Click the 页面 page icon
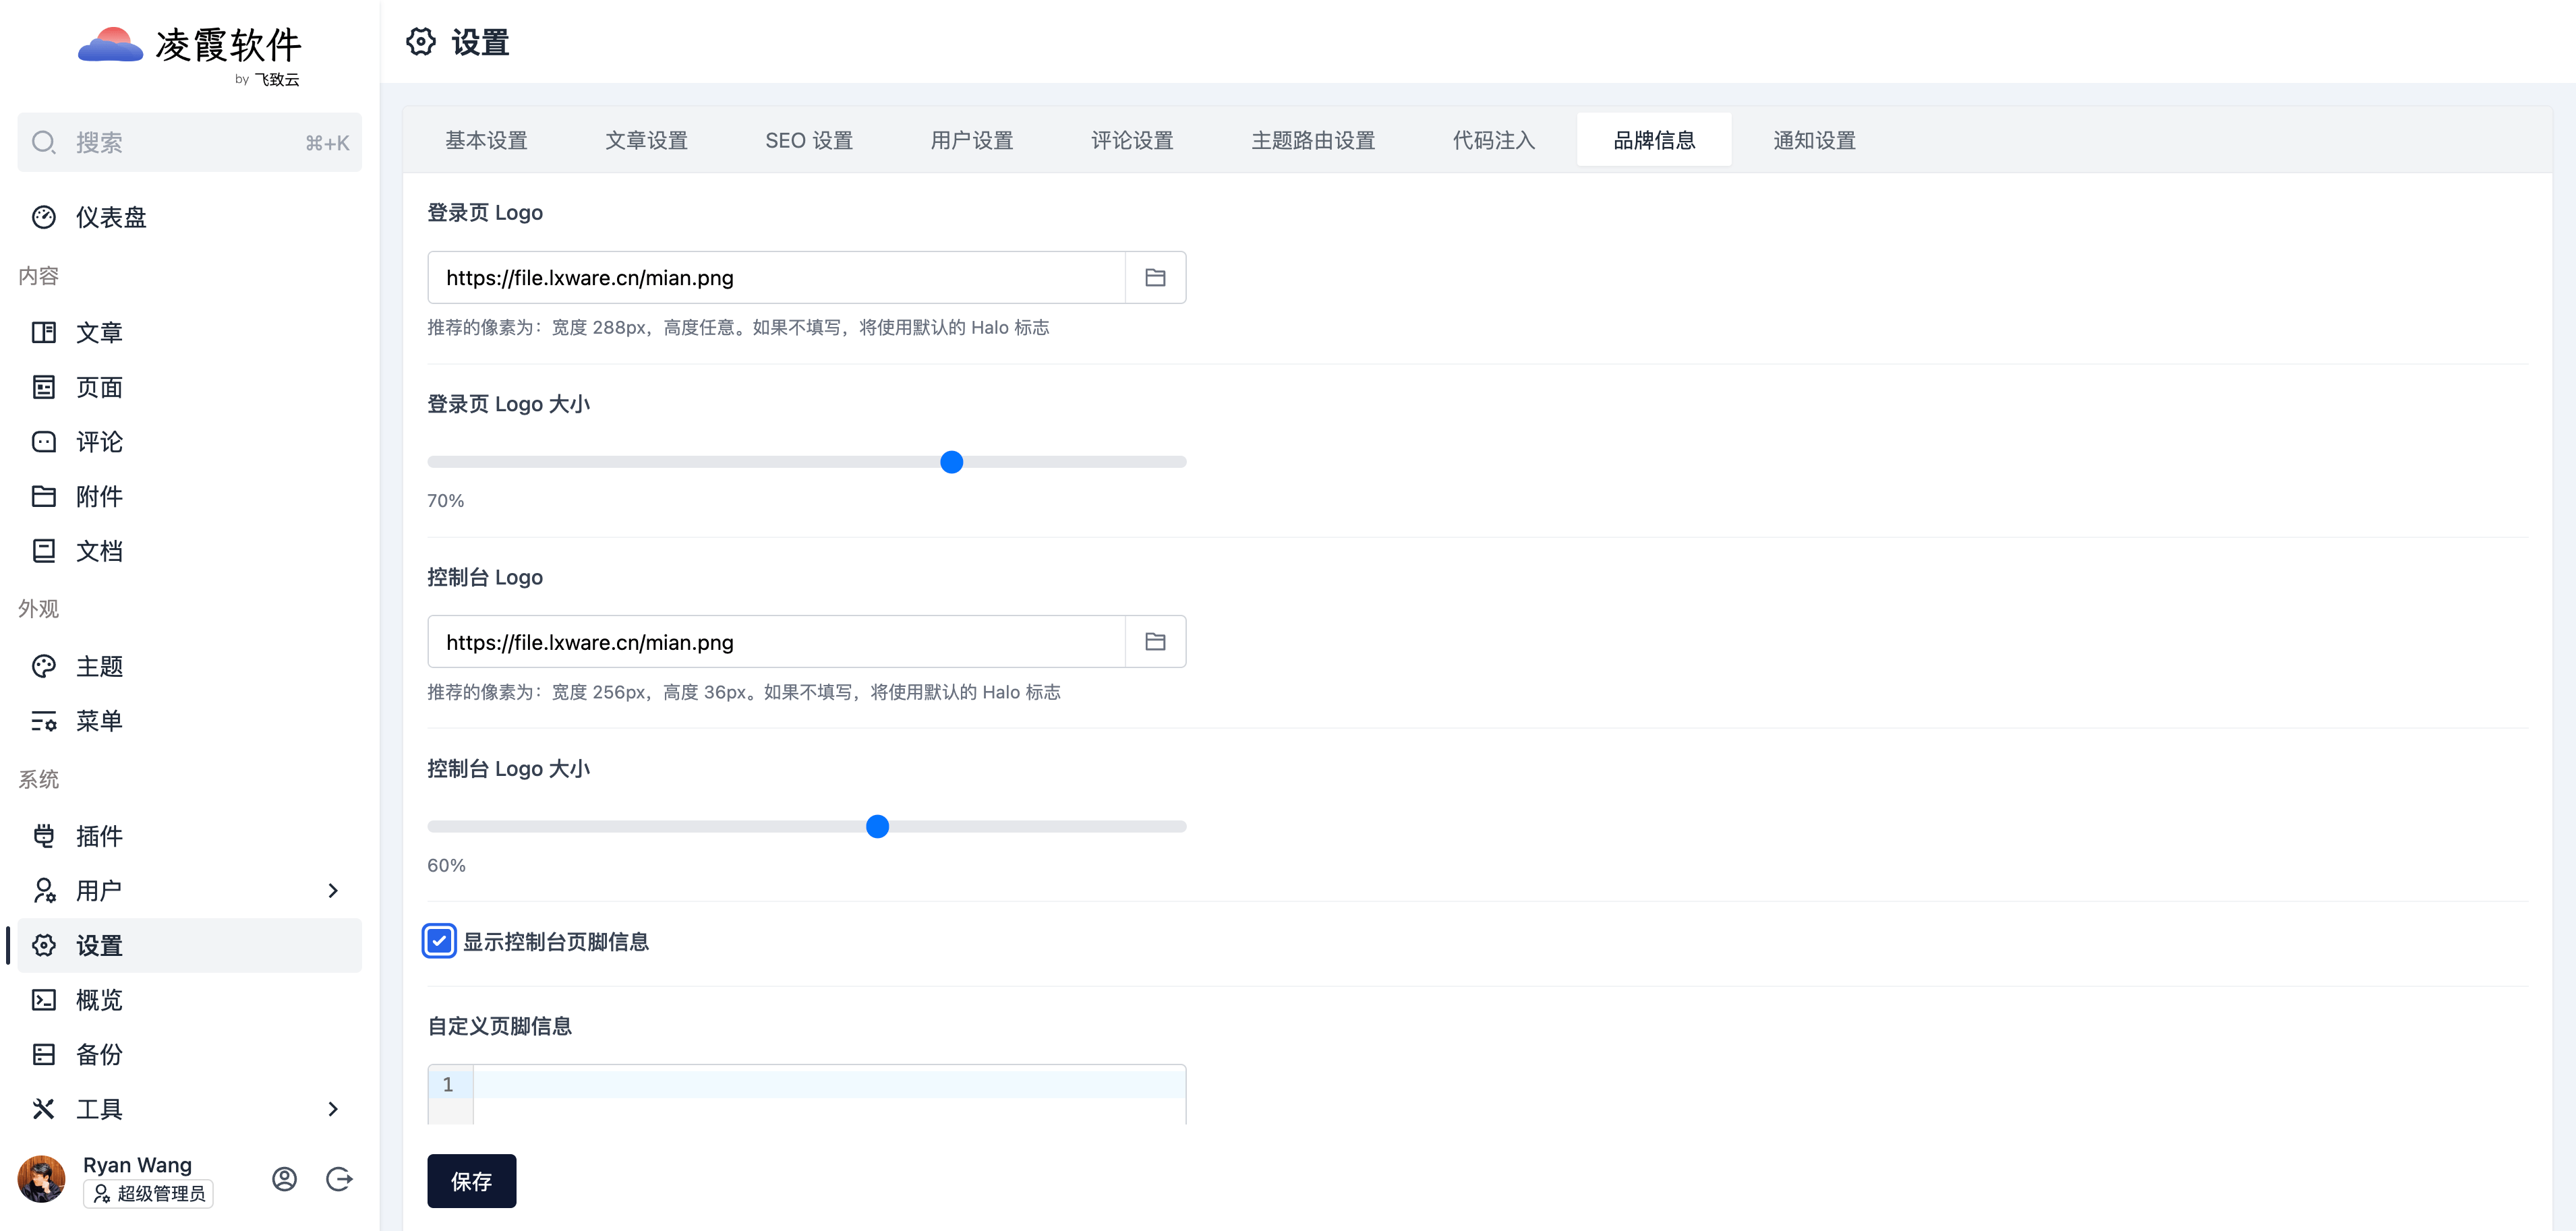 (44, 387)
